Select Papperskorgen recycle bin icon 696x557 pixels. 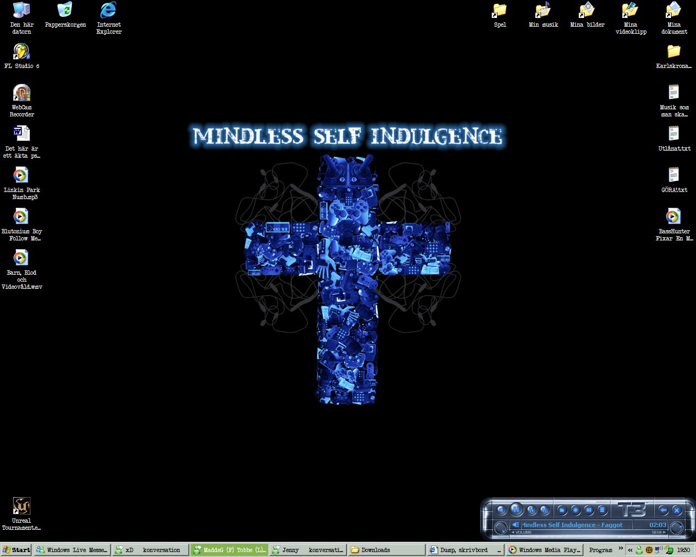[65, 11]
